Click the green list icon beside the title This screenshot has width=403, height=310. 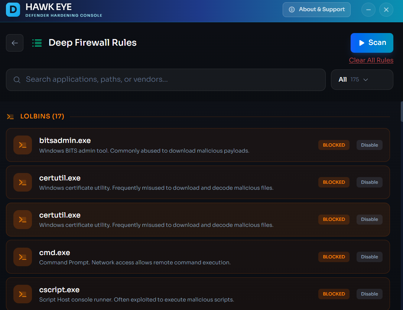pyautogui.click(x=37, y=43)
